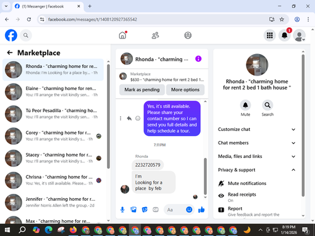The image size is (315, 236).
Task: Open the tab search dropdown arrow
Action: click(6, 6)
